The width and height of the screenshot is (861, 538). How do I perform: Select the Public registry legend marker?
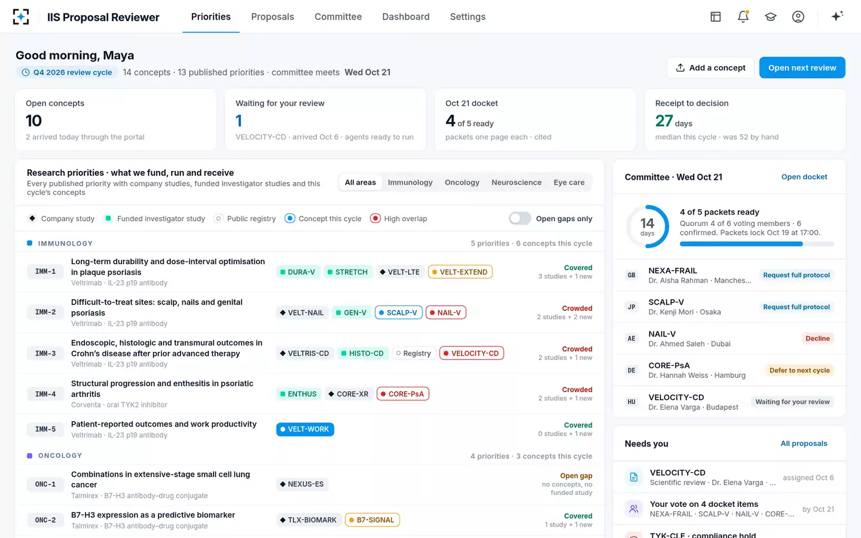click(x=219, y=218)
